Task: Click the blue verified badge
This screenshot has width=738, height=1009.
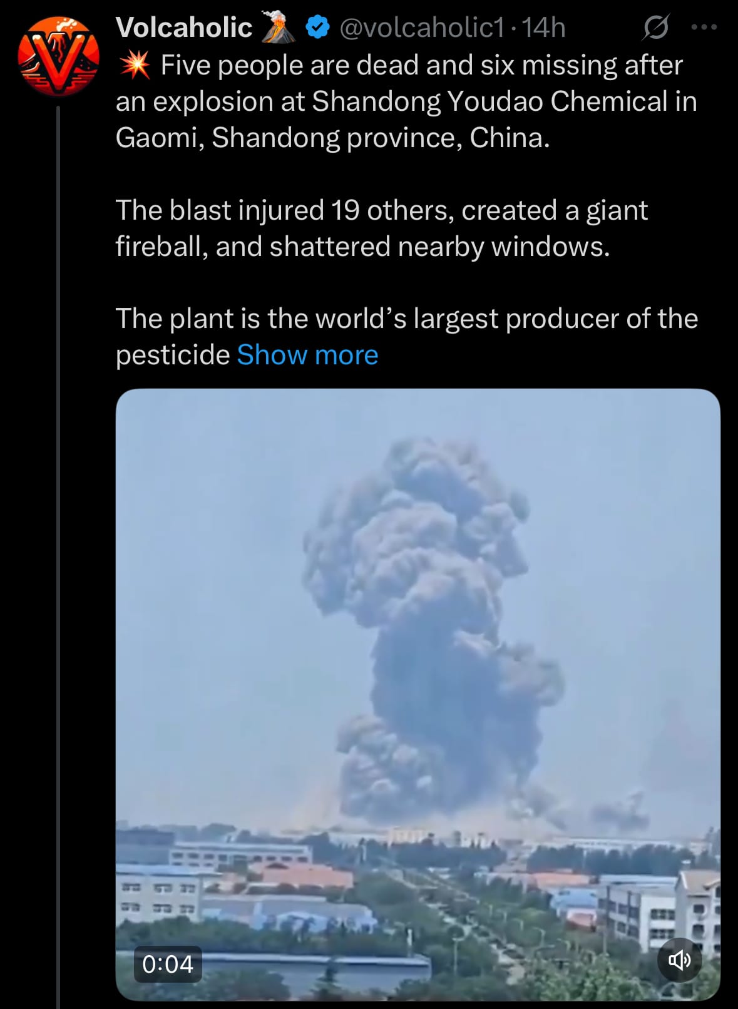Action: pos(318,28)
